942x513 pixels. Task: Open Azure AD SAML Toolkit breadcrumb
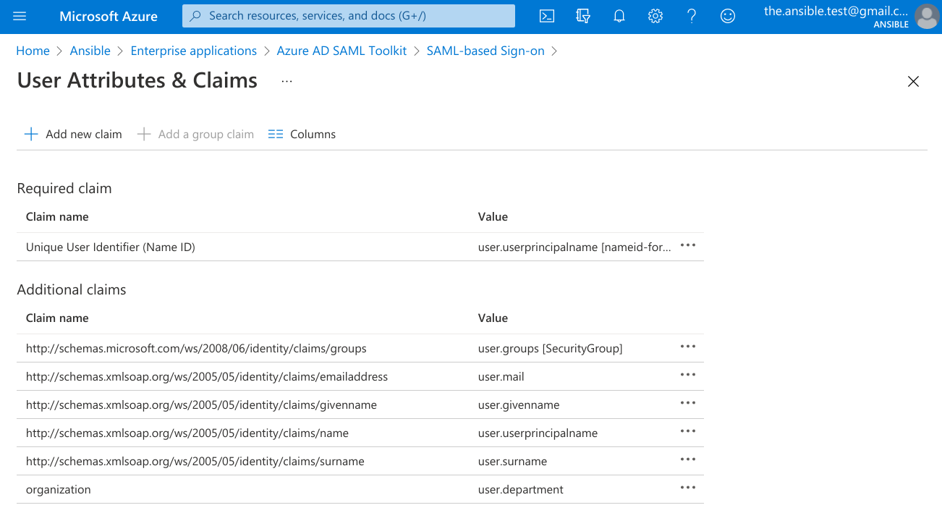pos(341,51)
